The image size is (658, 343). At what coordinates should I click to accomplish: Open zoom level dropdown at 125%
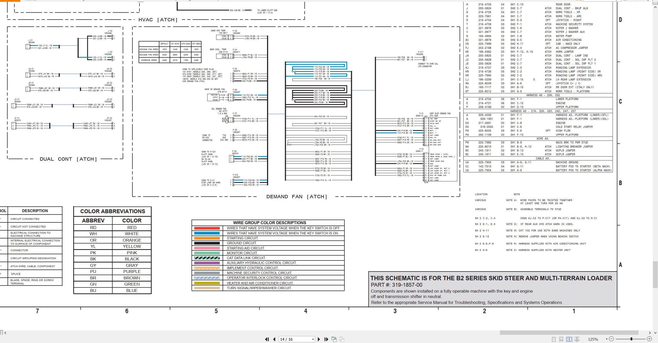pyautogui.click(x=607, y=339)
